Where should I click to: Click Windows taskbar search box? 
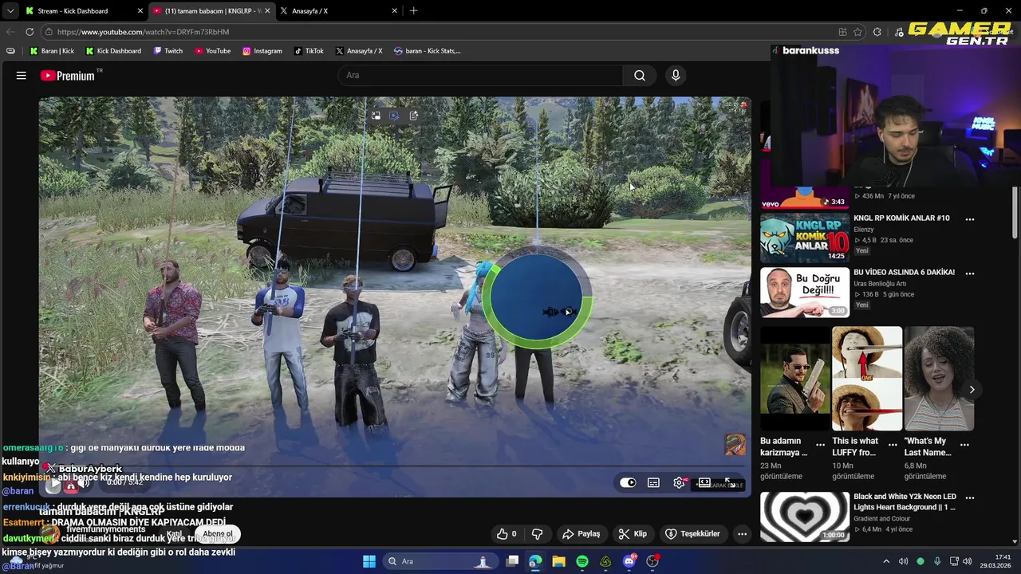point(440,561)
